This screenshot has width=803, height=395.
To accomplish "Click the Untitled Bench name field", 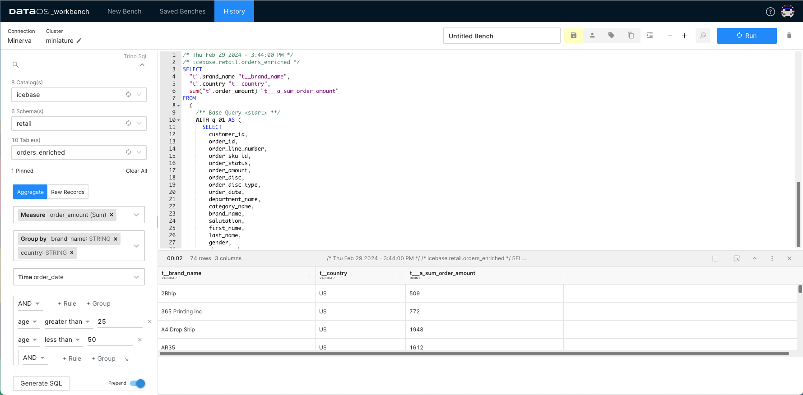I will 501,36.
